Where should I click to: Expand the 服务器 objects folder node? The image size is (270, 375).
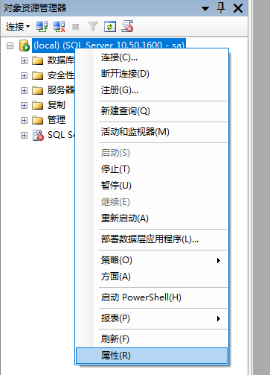(x=24, y=90)
